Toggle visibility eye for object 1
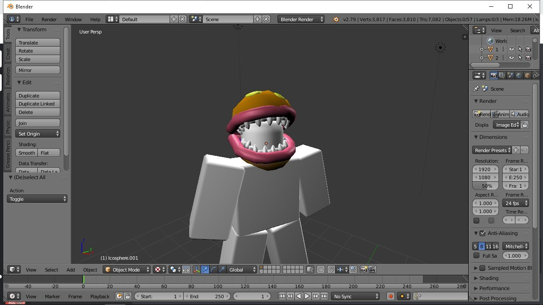Viewport: 543px width, 305px height. (x=512, y=49)
